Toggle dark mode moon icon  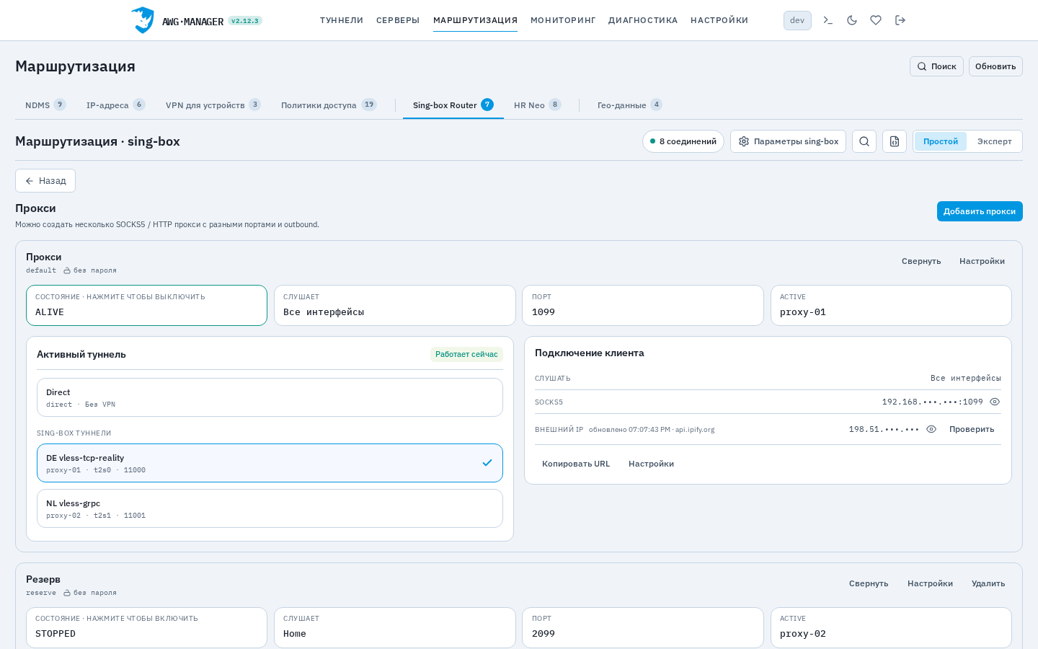pos(852,20)
